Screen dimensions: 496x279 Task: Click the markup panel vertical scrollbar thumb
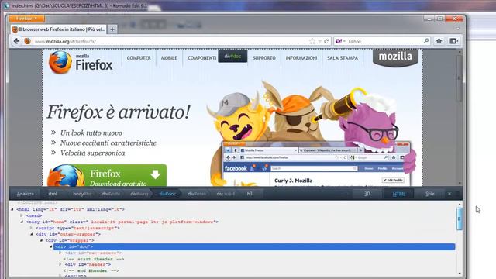click(460, 219)
